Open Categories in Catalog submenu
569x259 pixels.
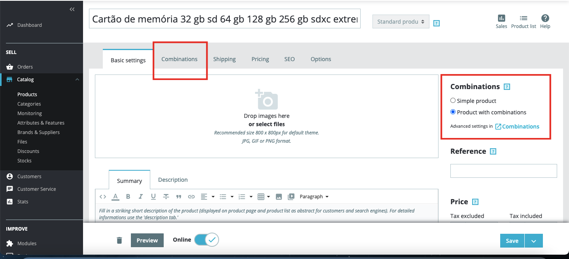[29, 104]
